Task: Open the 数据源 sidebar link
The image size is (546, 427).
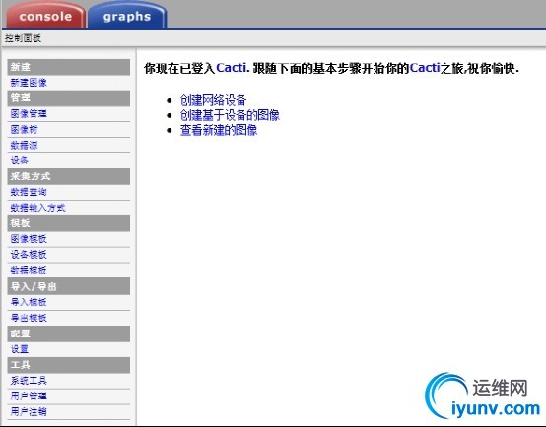Action: point(24,145)
